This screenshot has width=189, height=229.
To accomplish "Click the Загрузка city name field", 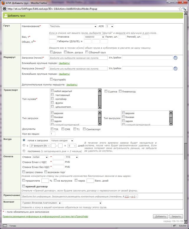I will (x=78, y=58).
